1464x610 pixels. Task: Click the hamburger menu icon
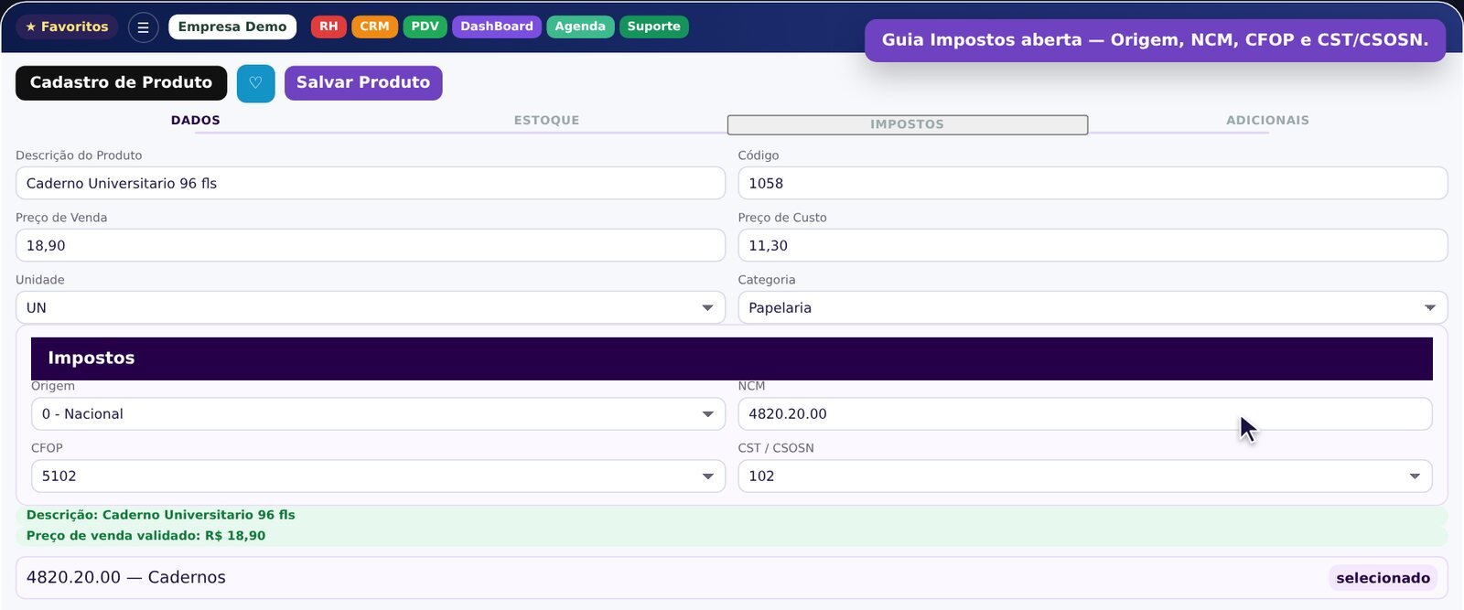coord(143,27)
